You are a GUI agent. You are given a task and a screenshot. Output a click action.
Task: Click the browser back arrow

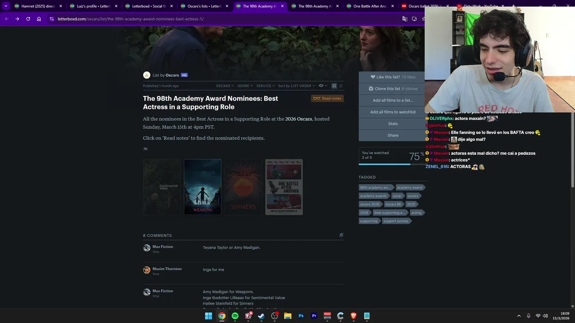click(x=6, y=19)
